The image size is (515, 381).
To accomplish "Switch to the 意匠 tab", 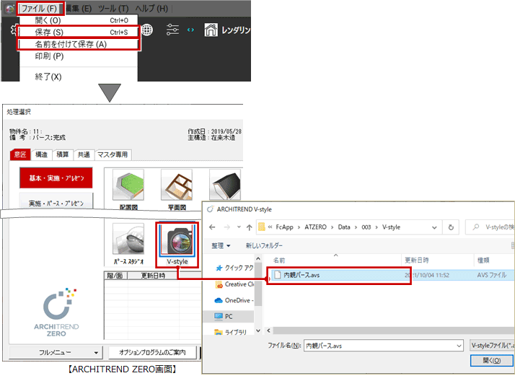I will tap(20, 154).
